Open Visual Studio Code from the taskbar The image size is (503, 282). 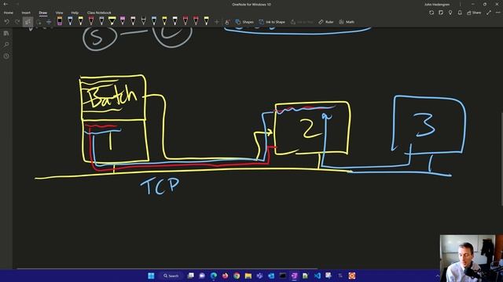point(318,276)
